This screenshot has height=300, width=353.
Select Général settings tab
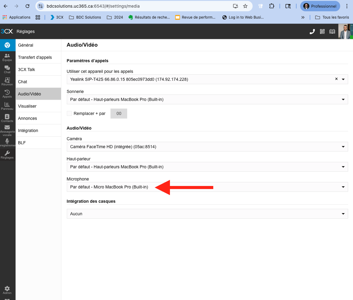[38, 45]
